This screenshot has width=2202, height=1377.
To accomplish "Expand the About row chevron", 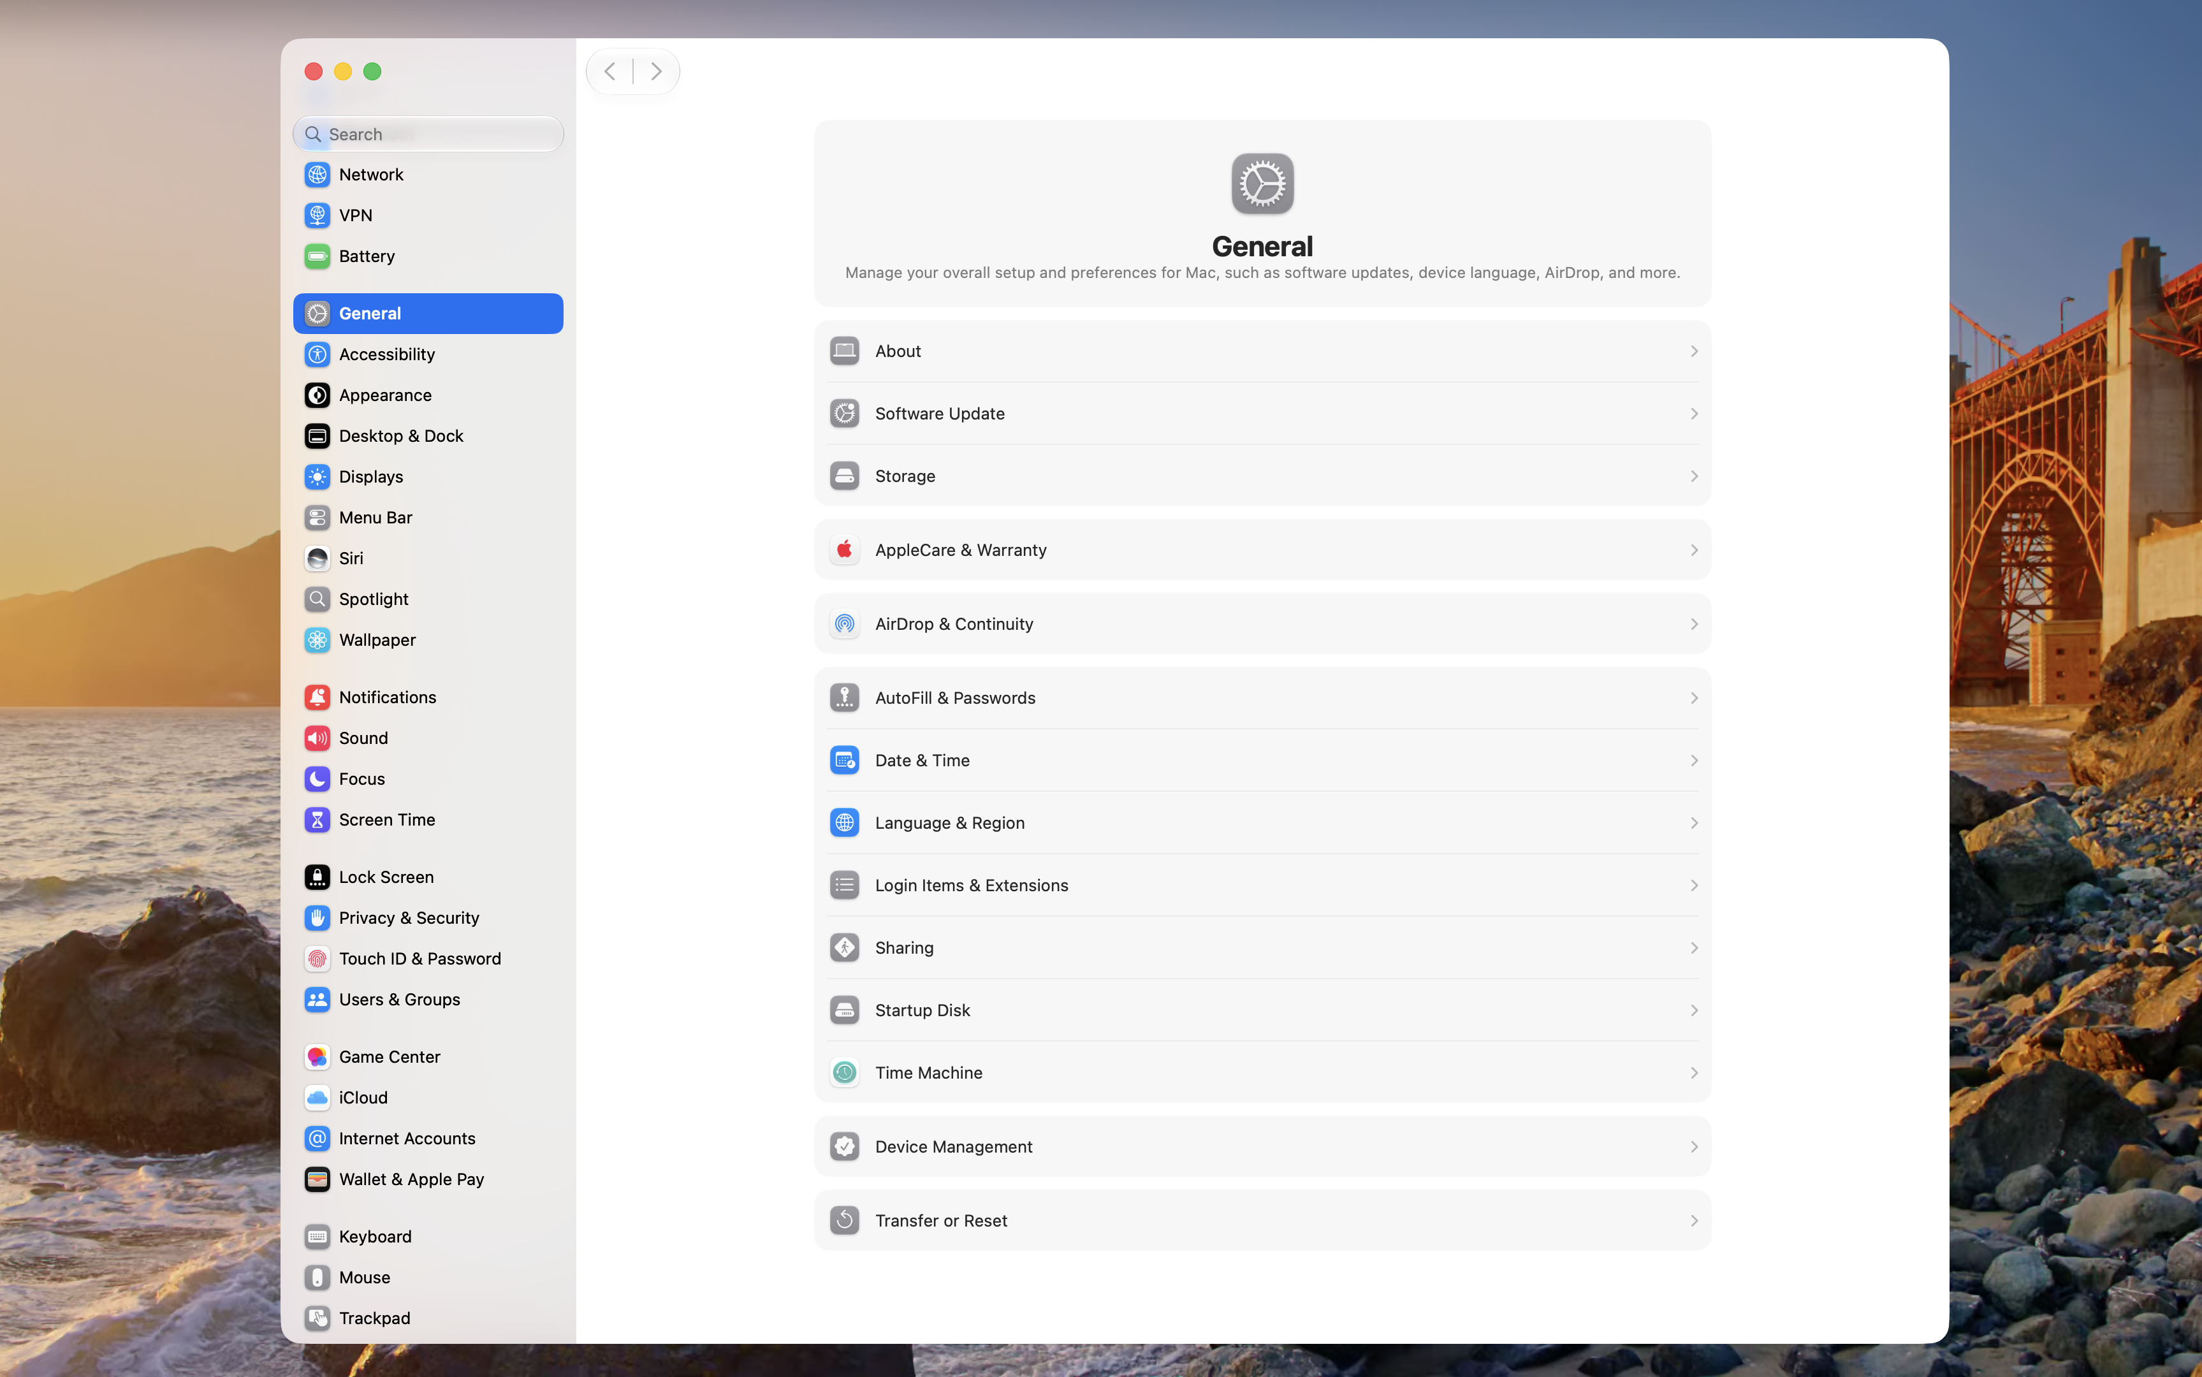I will point(1694,351).
